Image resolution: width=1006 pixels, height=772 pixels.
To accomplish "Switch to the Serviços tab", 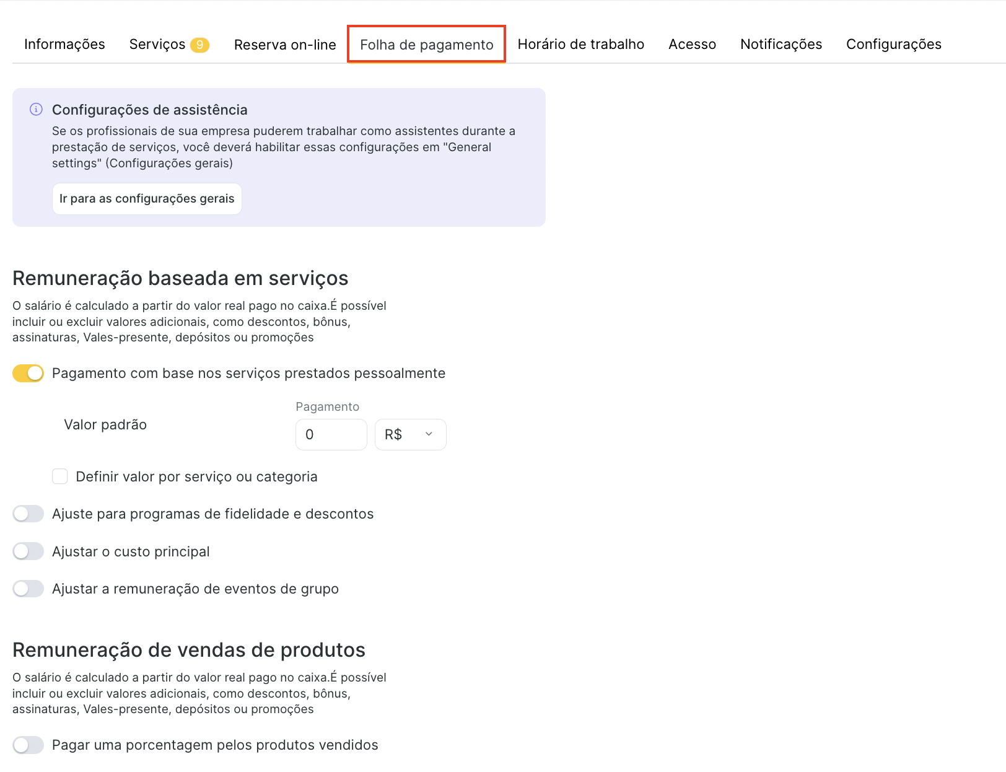I will click(157, 45).
